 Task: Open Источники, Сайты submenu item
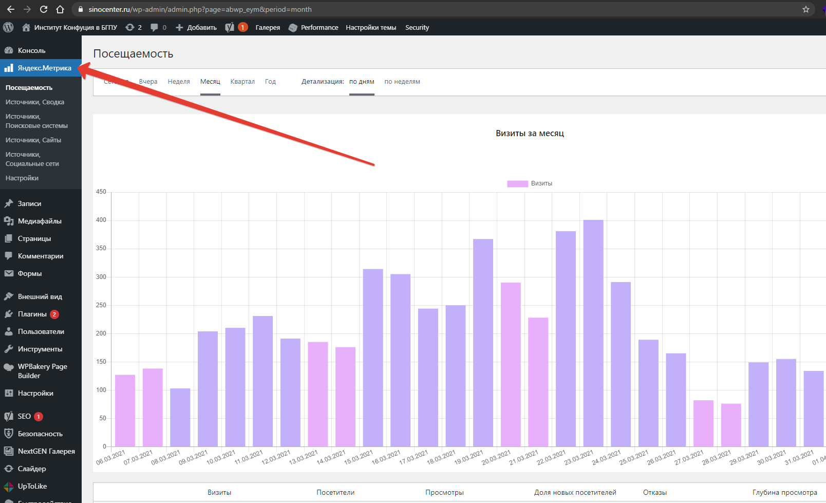33,140
